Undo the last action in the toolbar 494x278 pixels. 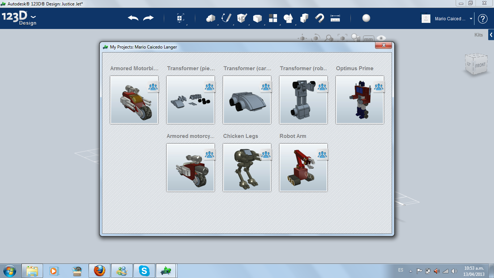pos(133,18)
